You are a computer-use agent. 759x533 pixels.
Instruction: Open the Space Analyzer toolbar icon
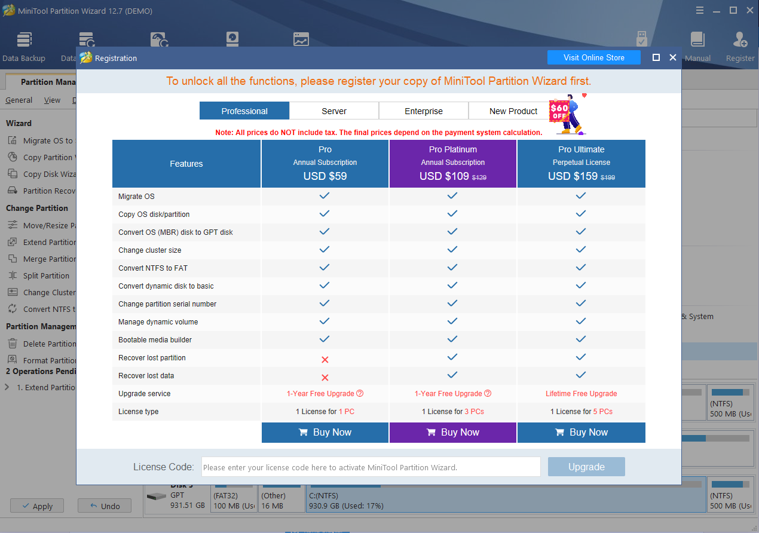point(301,39)
